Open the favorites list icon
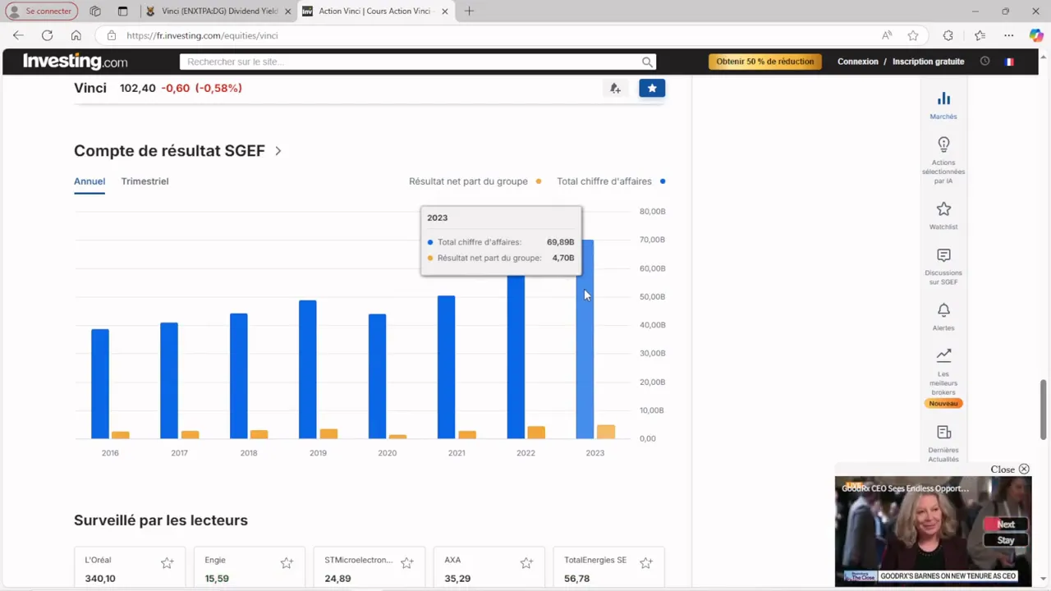 click(980, 35)
